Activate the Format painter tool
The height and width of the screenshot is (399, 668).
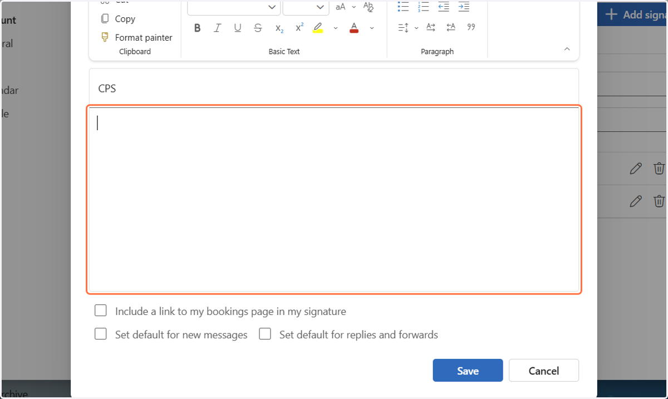[137, 38]
